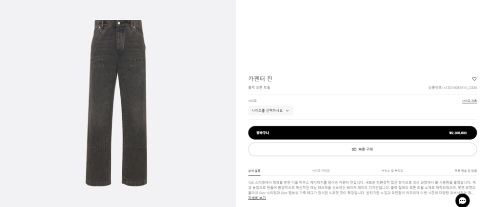This screenshot has height=207, width=480.
Task: Open the live chat bubble
Action: coord(462,201)
